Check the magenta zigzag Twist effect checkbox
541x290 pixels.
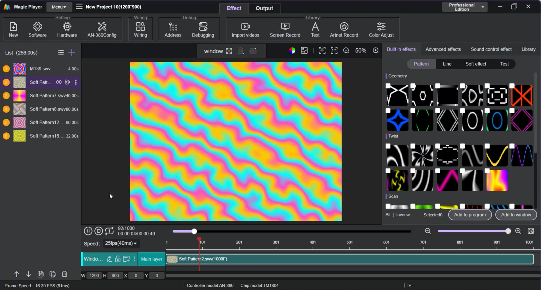pyautogui.click(x=438, y=171)
